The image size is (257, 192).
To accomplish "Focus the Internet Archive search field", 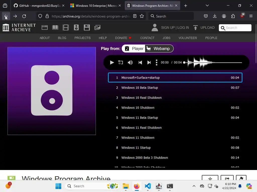I will (235, 28).
